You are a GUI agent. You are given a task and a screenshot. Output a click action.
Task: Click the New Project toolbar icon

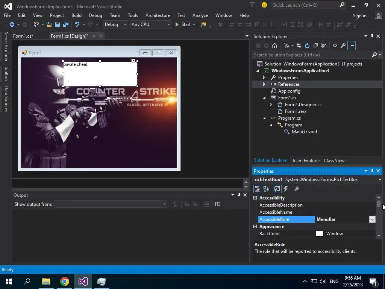(x=36, y=24)
